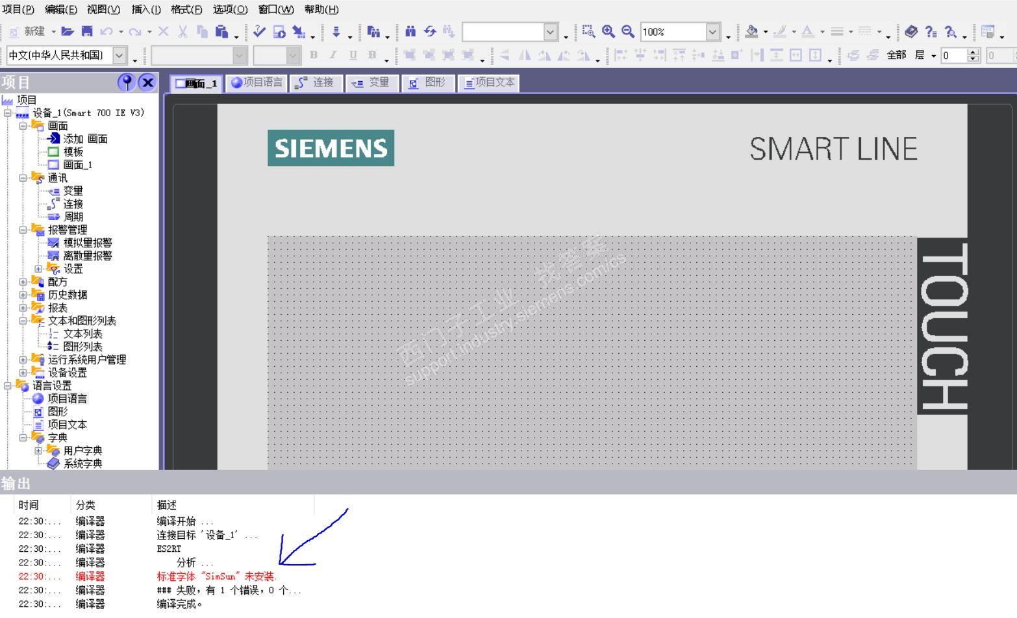Click the zoom-in magnifier icon
The width and height of the screenshot is (1017, 618).
[x=609, y=31]
